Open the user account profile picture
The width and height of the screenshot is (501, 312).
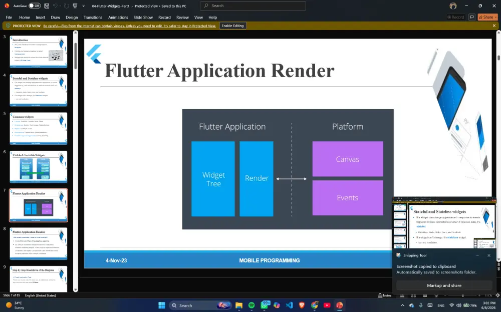[x=453, y=6]
